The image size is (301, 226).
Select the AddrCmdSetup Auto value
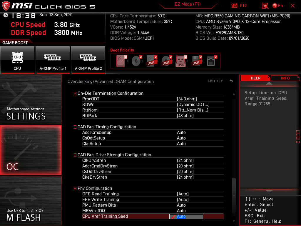[x=181, y=132]
